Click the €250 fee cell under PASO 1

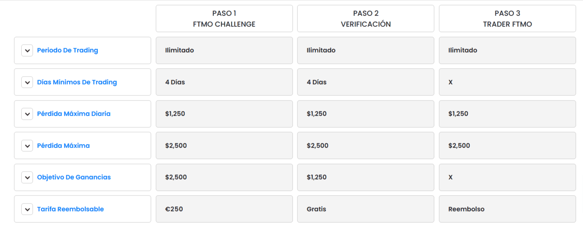tap(224, 209)
